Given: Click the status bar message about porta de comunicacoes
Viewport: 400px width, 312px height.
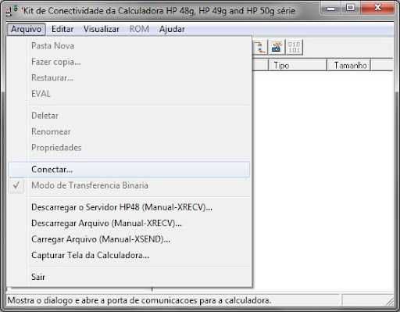Looking at the screenshot, I should (x=139, y=300).
